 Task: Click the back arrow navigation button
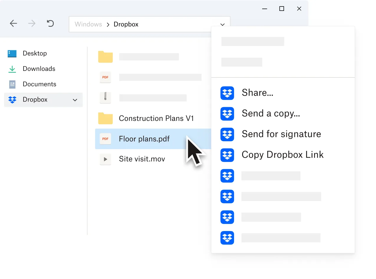click(x=13, y=24)
